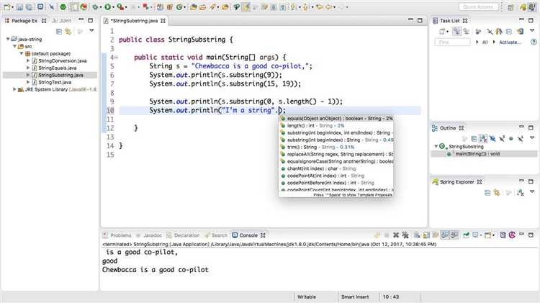
Task: Open the Run button dropdown arrow
Action: point(114,7)
